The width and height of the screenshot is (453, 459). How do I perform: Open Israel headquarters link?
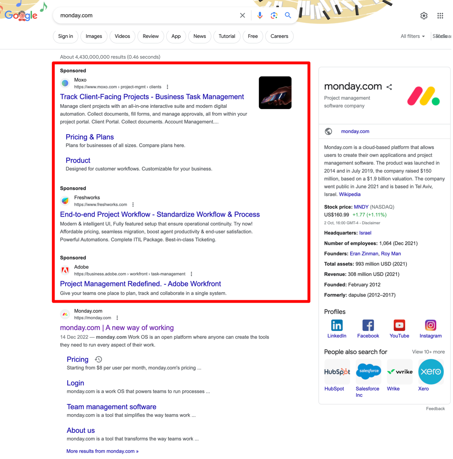coord(366,233)
